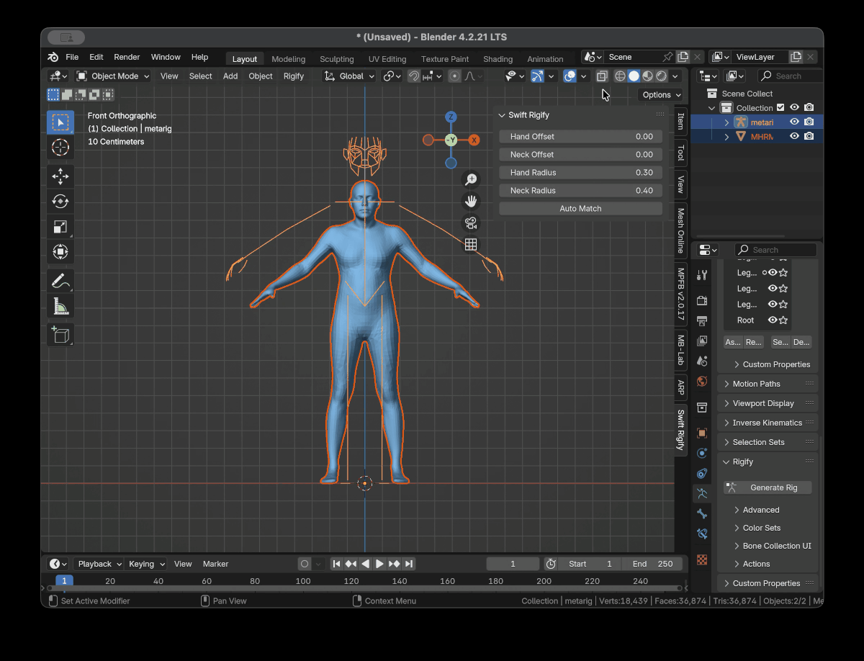
Task: Open the Marker menu in timeline
Action: click(x=215, y=564)
